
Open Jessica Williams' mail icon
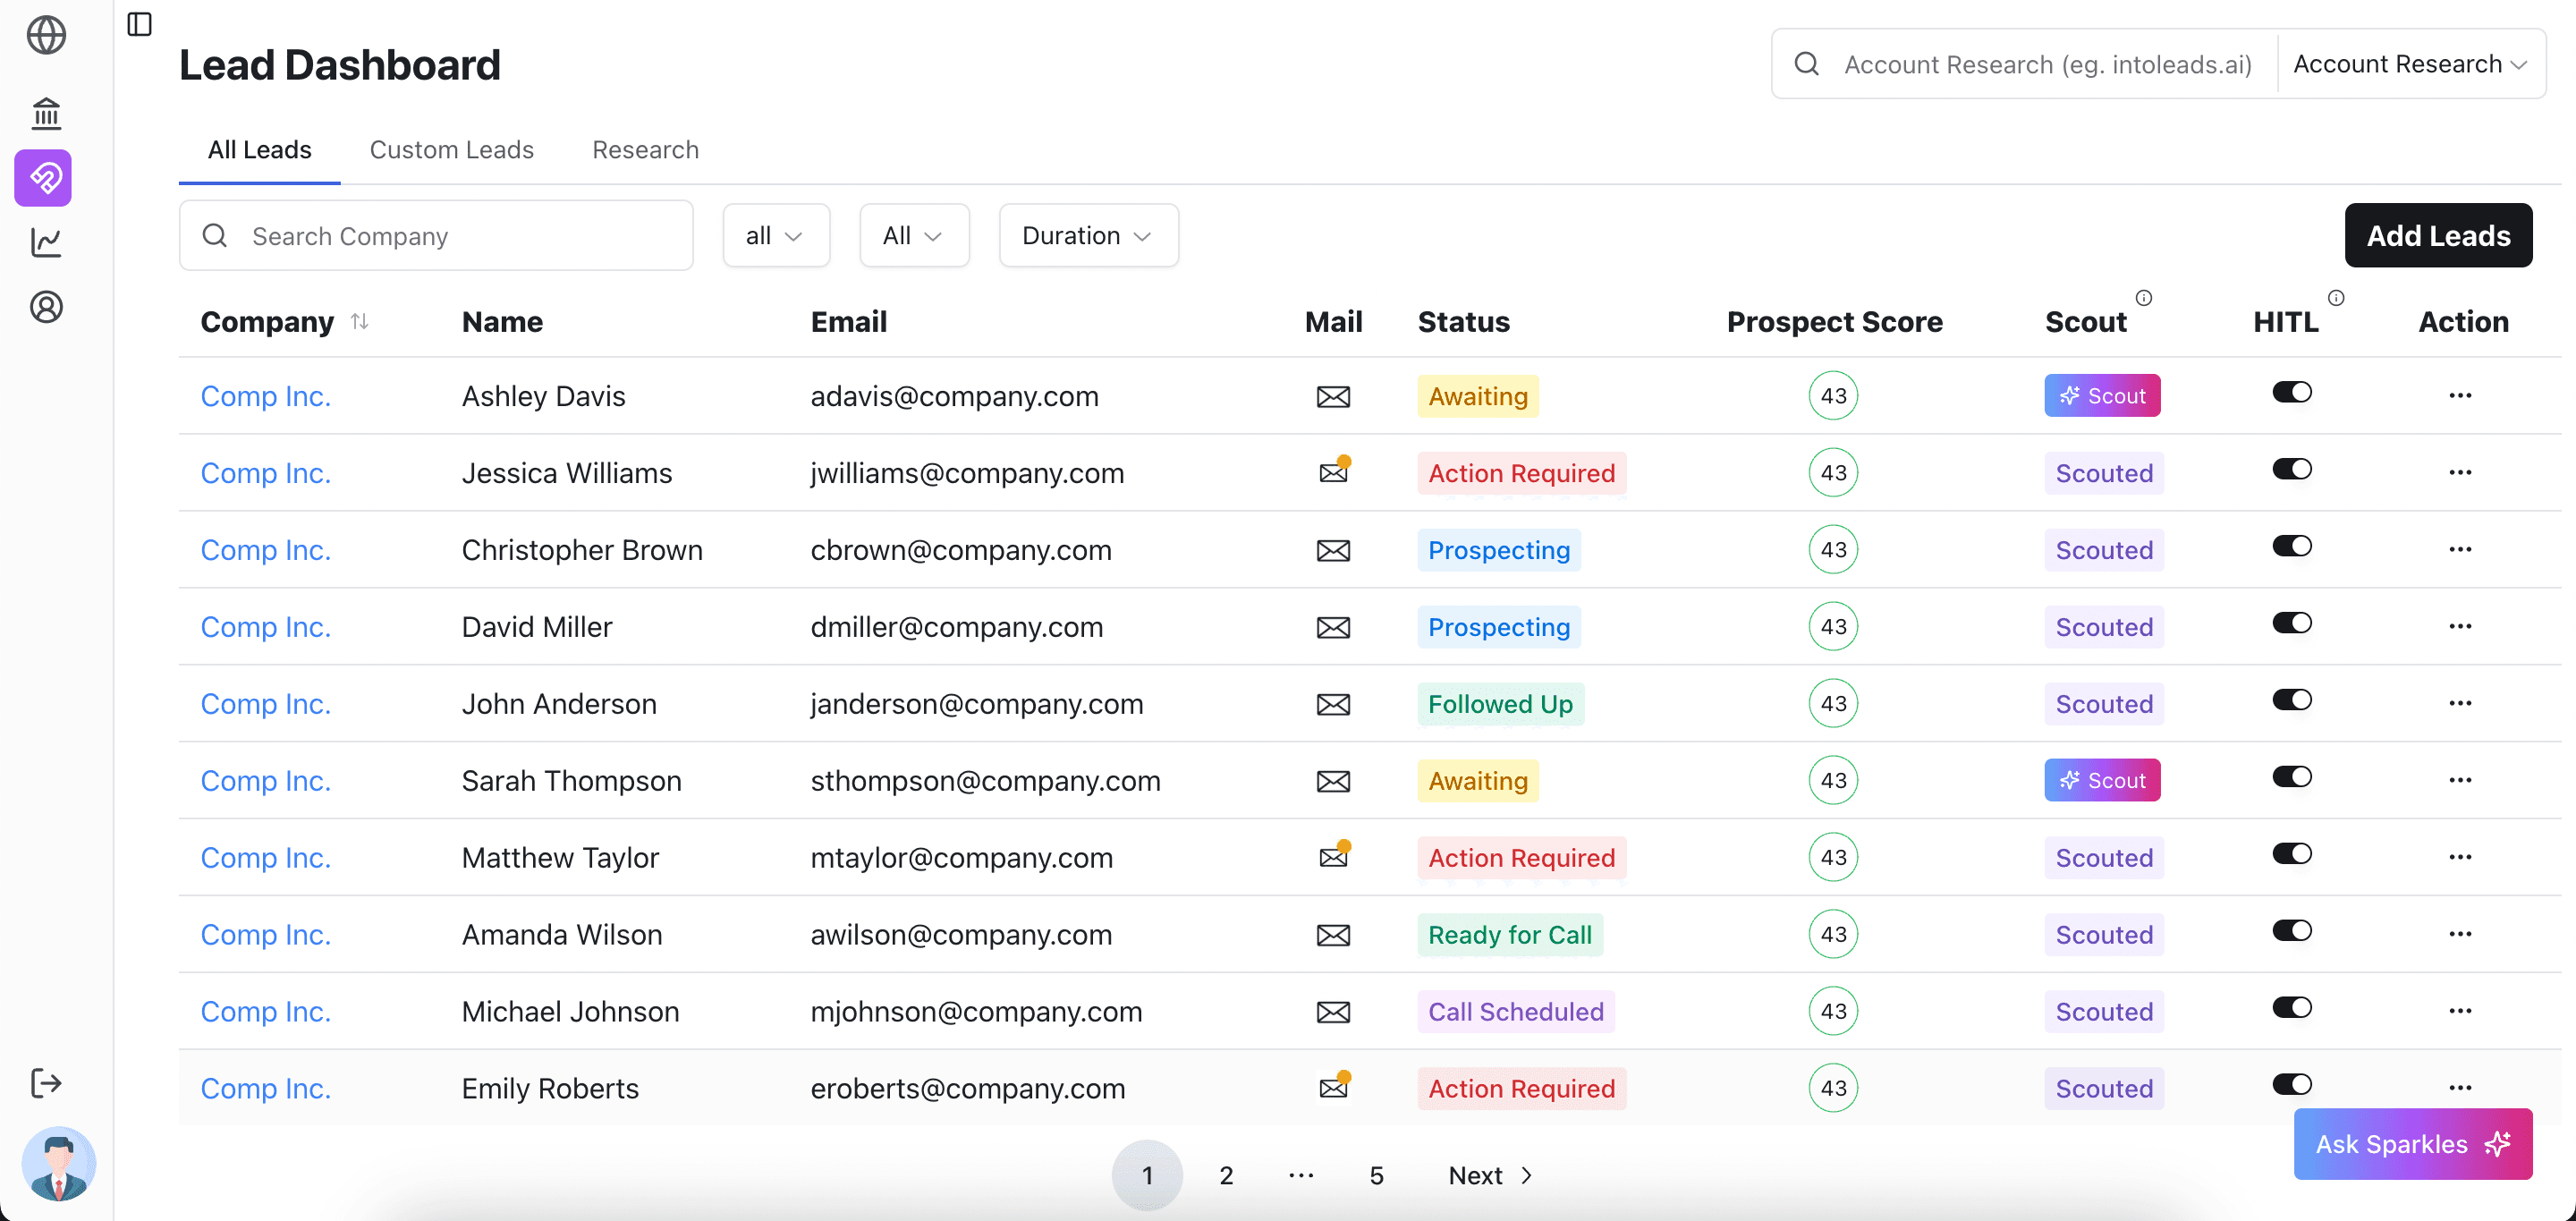[1333, 472]
